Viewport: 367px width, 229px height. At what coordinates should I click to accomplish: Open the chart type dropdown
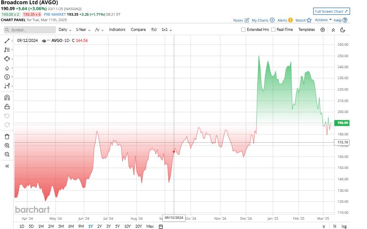(99, 30)
